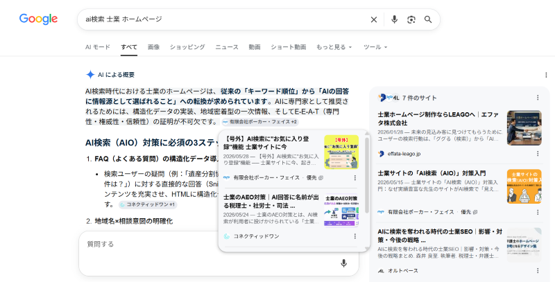The width and height of the screenshot is (555, 282).
Task: Open the 画像 tab
Action: click(153, 47)
